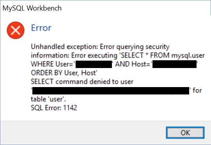Select the 'Unhandled exception' message line

click(100, 47)
